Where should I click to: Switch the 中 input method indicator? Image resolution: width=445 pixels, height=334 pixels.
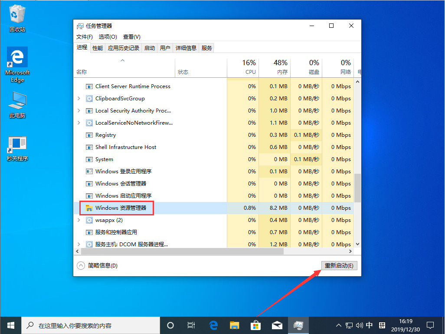[x=369, y=325]
